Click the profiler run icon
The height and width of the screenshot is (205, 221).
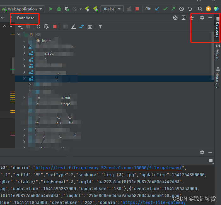click(75, 9)
